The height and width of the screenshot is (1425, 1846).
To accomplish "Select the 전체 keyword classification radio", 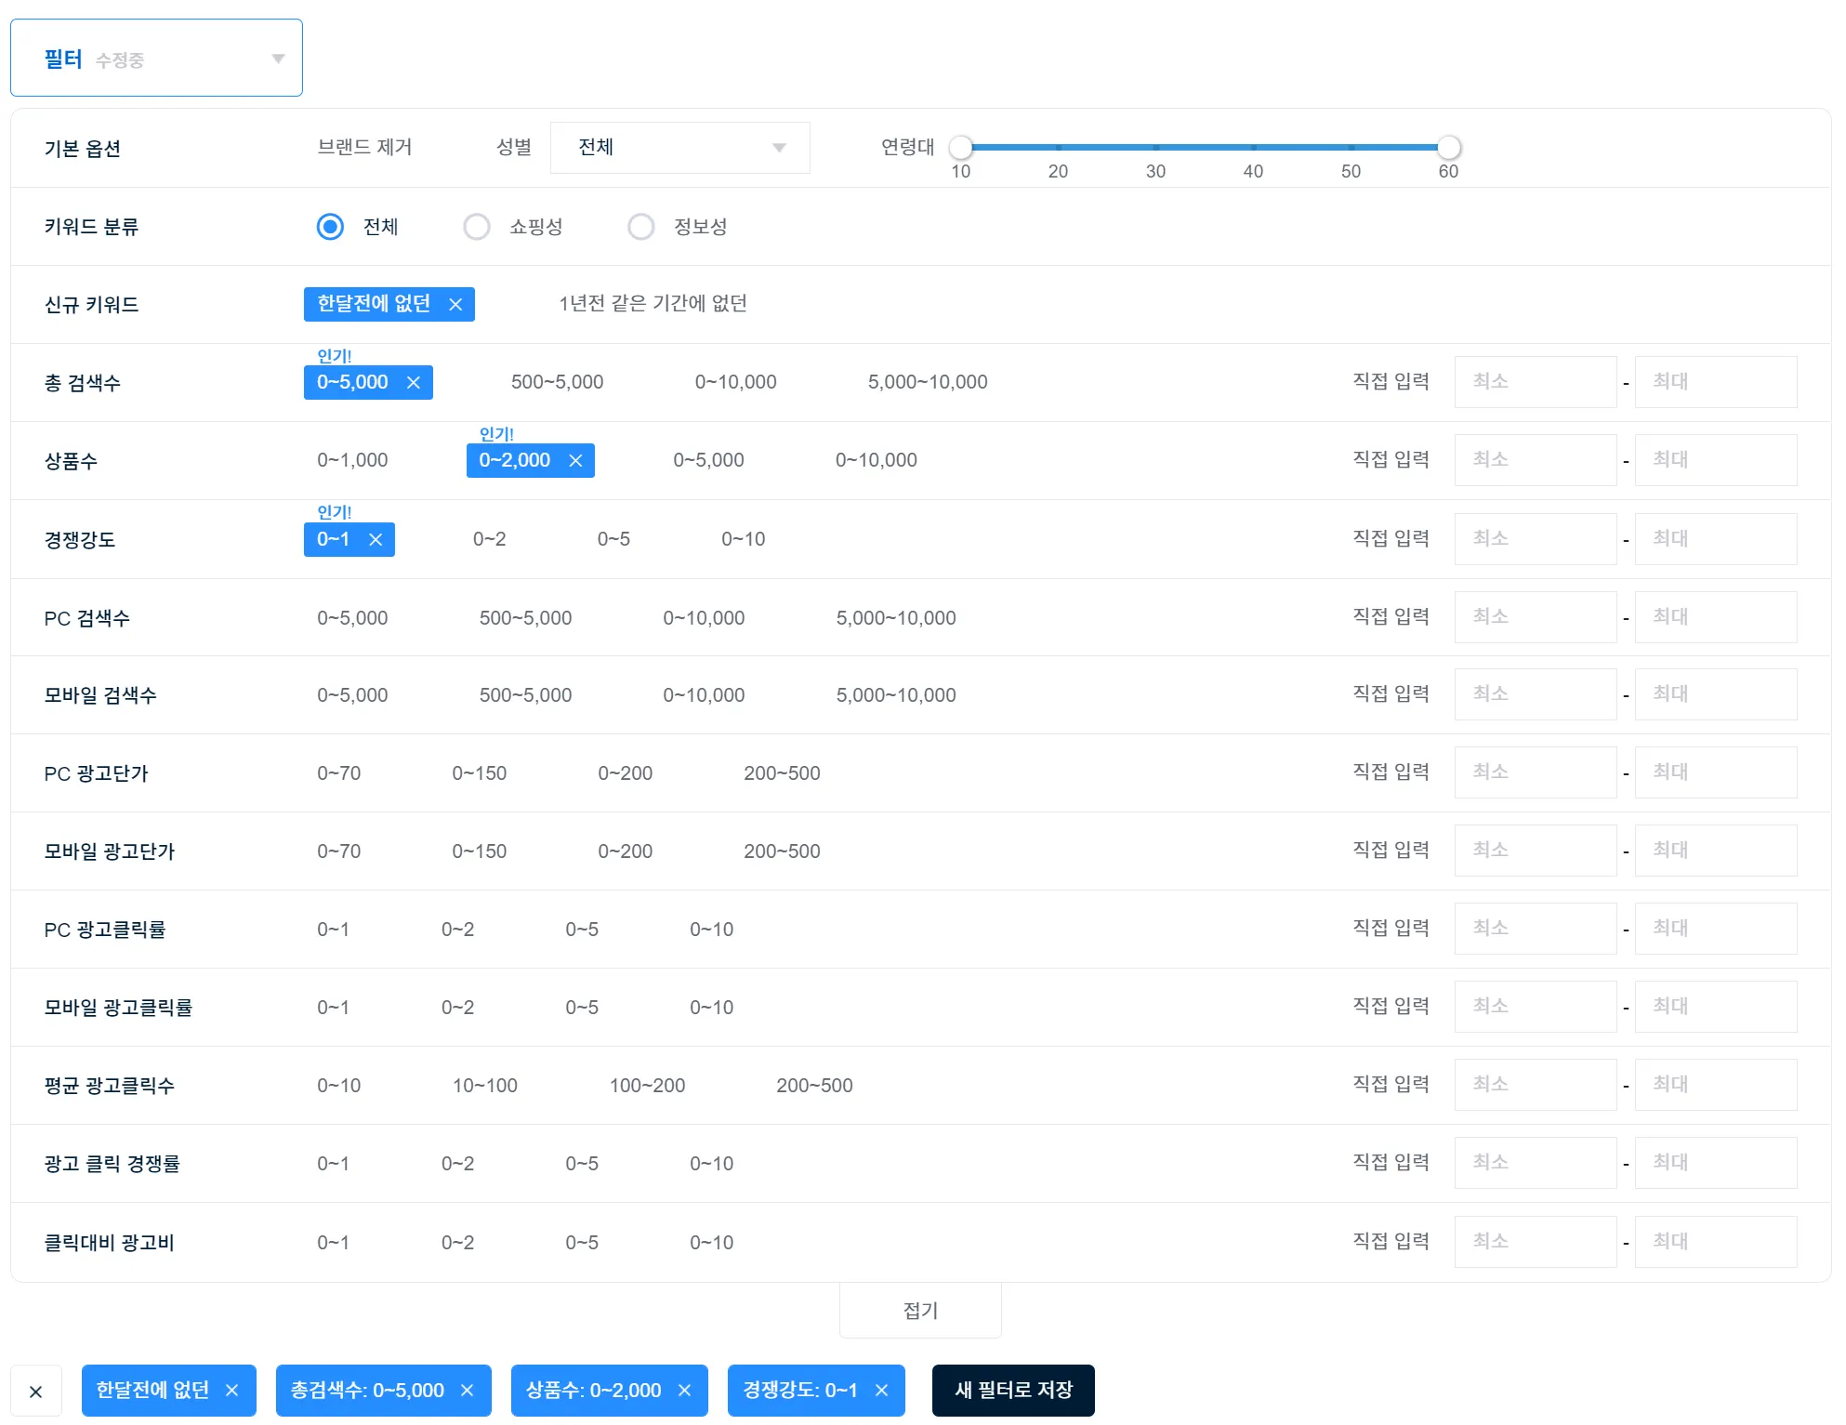I will coord(330,227).
